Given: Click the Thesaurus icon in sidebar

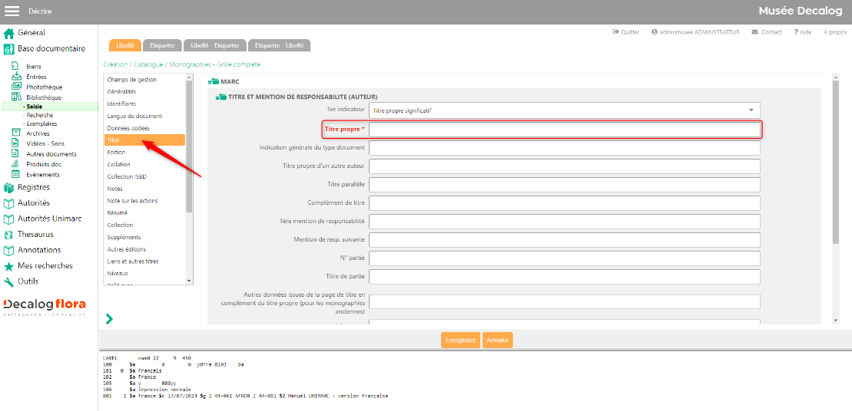Looking at the screenshot, I should pos(9,235).
